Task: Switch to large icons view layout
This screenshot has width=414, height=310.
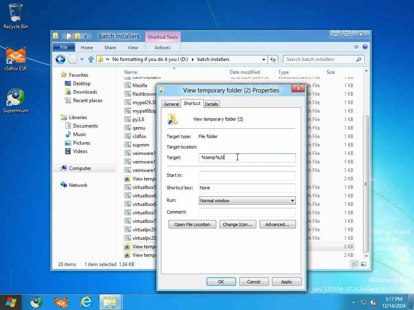Action: tap(363, 264)
